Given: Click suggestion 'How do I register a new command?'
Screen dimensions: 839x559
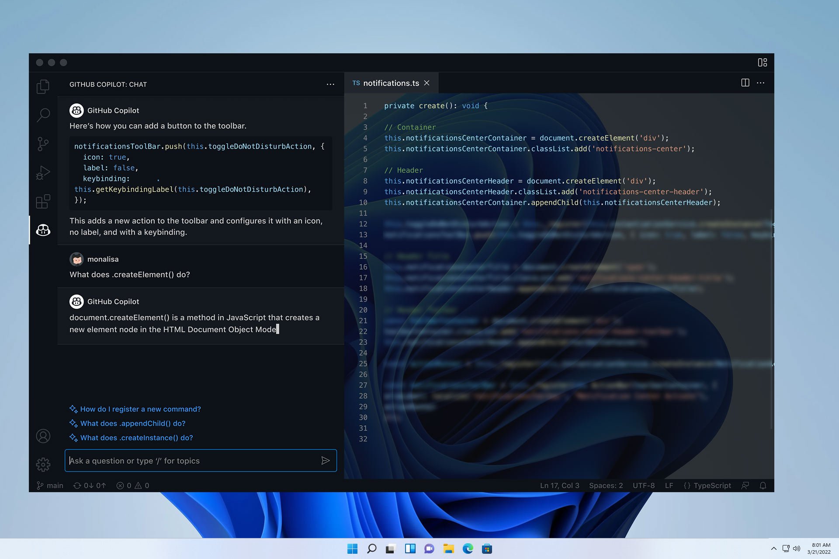Looking at the screenshot, I should coord(140,409).
